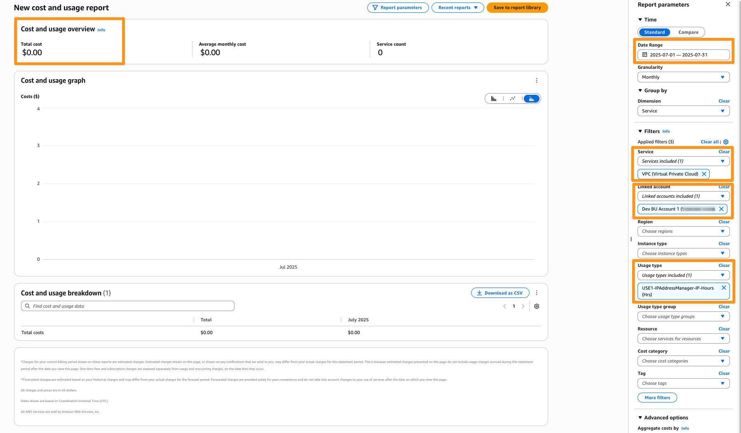Viewport: 741px width, 433px height.
Task: Collapse the Advanced options section
Action: tap(640, 417)
